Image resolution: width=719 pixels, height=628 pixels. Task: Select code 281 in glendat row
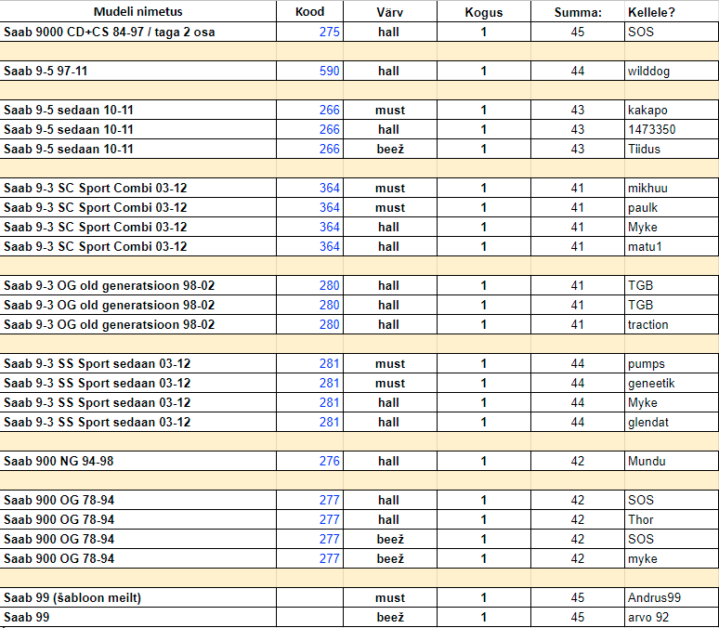pyautogui.click(x=309, y=422)
